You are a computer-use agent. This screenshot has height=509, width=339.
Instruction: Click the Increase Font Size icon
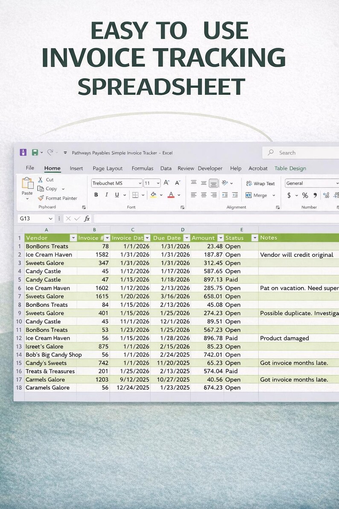coord(167,183)
